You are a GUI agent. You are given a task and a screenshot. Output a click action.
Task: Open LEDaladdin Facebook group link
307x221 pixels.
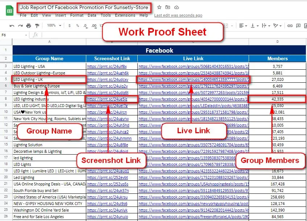pyautogui.click(x=194, y=106)
